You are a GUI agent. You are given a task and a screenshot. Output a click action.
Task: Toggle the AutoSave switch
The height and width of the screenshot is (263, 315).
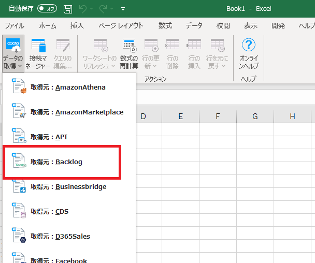(47, 9)
